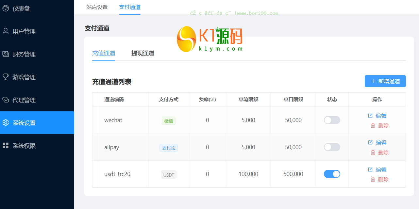419x209 pixels.
Task: Open 游戏管理 in the sidebar menu
Action: pyautogui.click(x=37, y=77)
